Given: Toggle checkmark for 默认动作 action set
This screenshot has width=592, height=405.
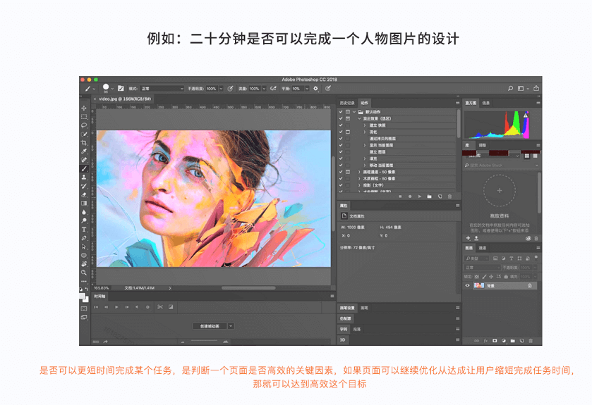Looking at the screenshot, I should coord(341,112).
